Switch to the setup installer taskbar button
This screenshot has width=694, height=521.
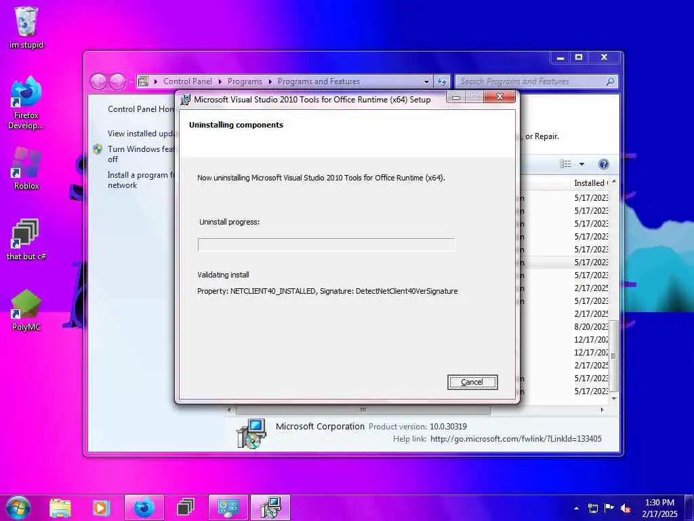coord(270,507)
